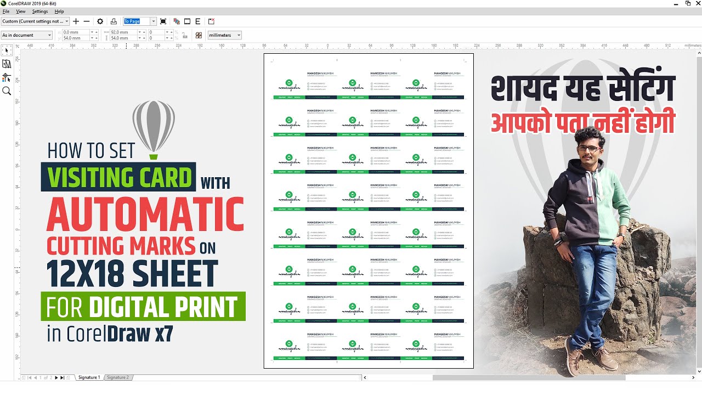702x395 pixels.
Task: Switch to the Signature 2 tab
Action: [117, 377]
